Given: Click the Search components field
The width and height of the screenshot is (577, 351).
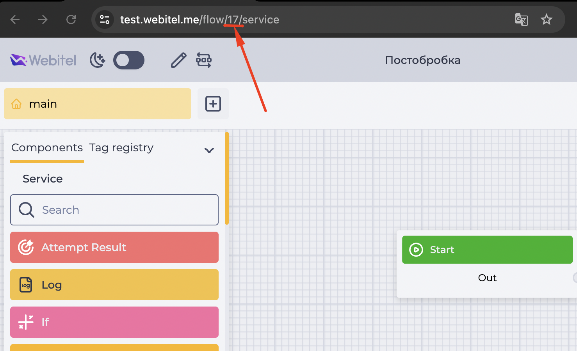Looking at the screenshot, I should [x=114, y=210].
